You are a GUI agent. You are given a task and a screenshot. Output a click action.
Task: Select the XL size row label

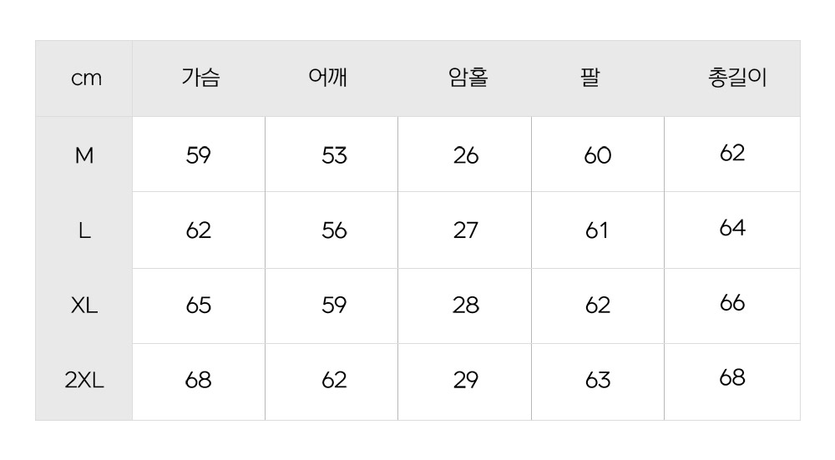point(84,306)
